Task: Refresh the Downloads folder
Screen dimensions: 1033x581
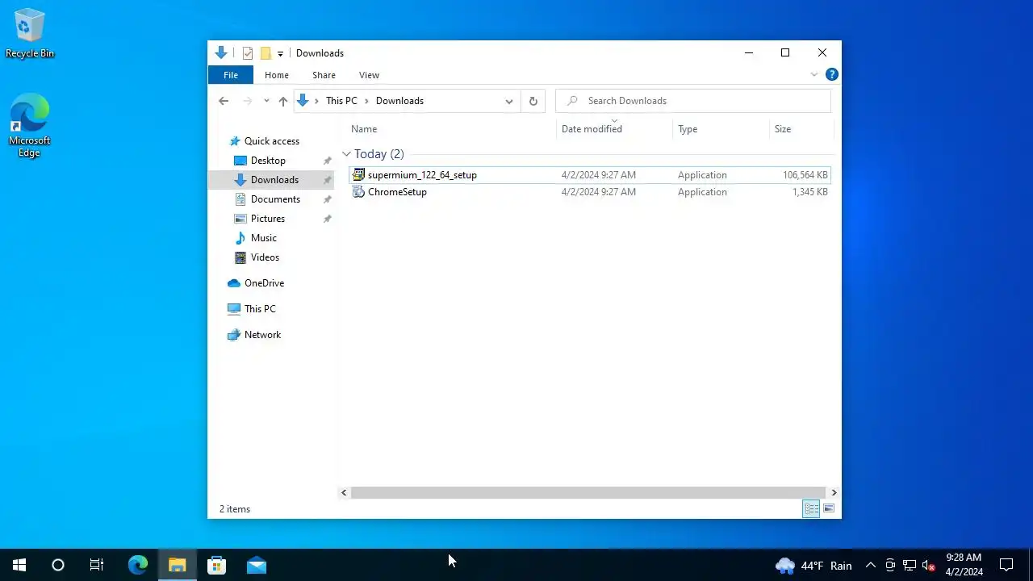Action: (533, 101)
